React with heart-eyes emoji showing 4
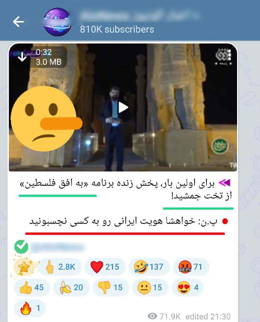Viewport: 260px width, 322px height. (x=188, y=287)
